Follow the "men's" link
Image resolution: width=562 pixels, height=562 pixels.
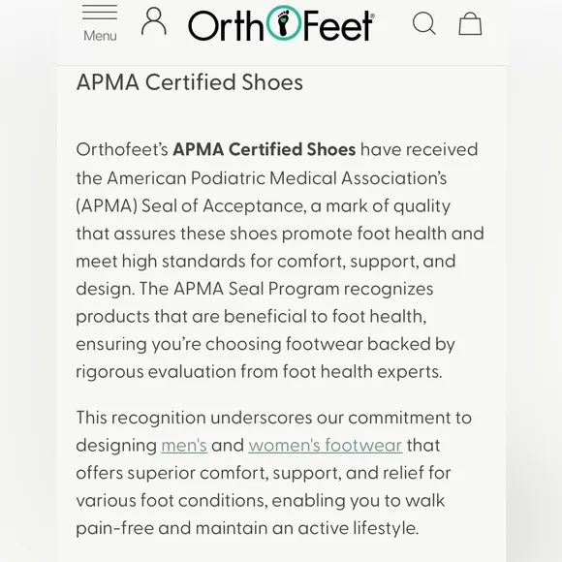[184, 446]
